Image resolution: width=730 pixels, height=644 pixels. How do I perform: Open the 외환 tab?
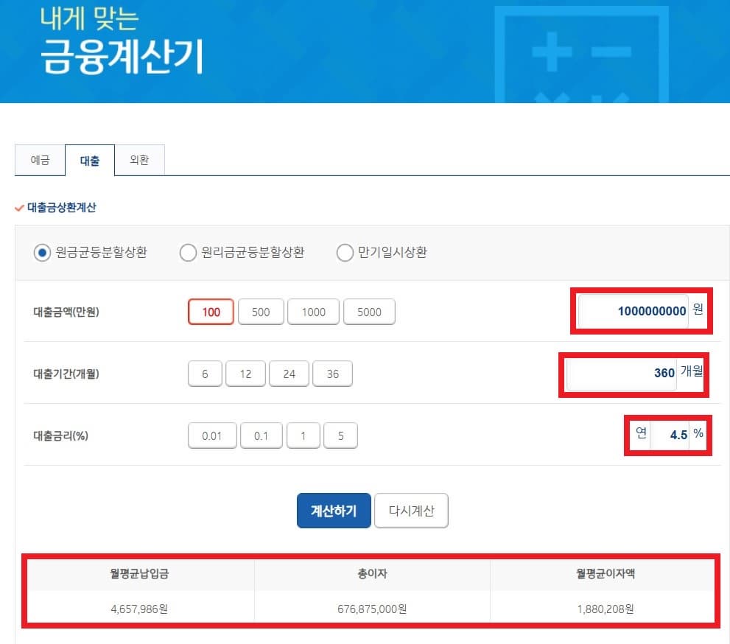pyautogui.click(x=139, y=160)
